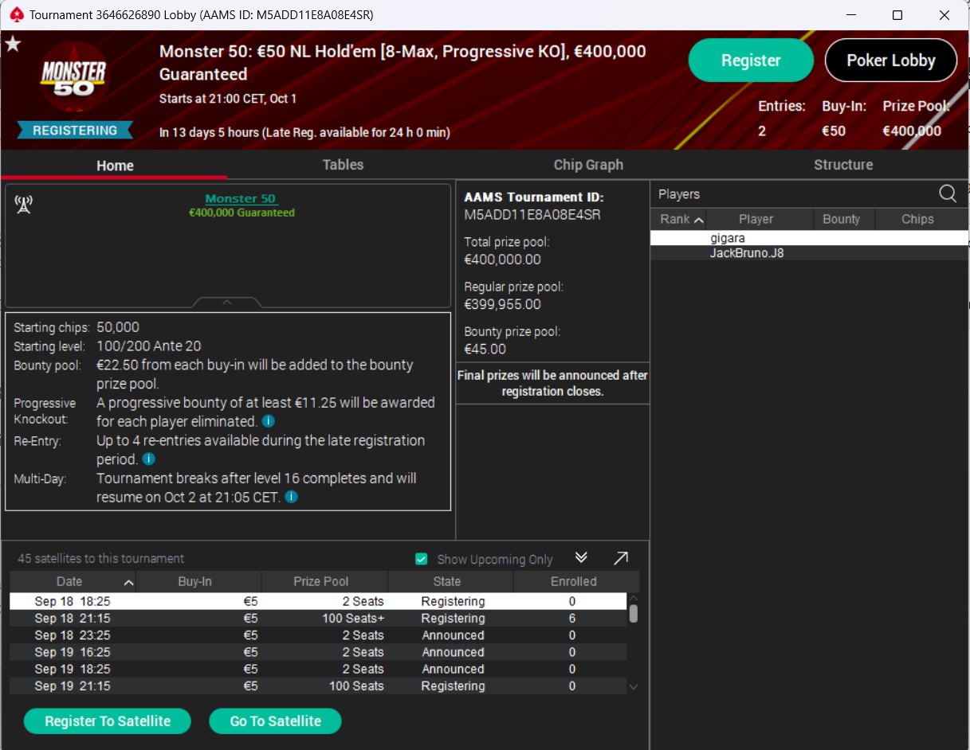The height and width of the screenshot is (750, 970).
Task: Select the Sep 18 21:15 satellite row
Action: [x=318, y=619]
